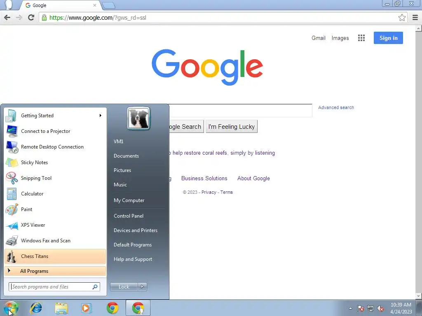Image resolution: width=422 pixels, height=316 pixels.
Task: Click the Advanced search link
Action: point(336,107)
